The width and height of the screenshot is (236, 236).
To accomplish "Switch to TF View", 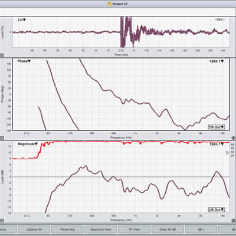I will point(134,230).
